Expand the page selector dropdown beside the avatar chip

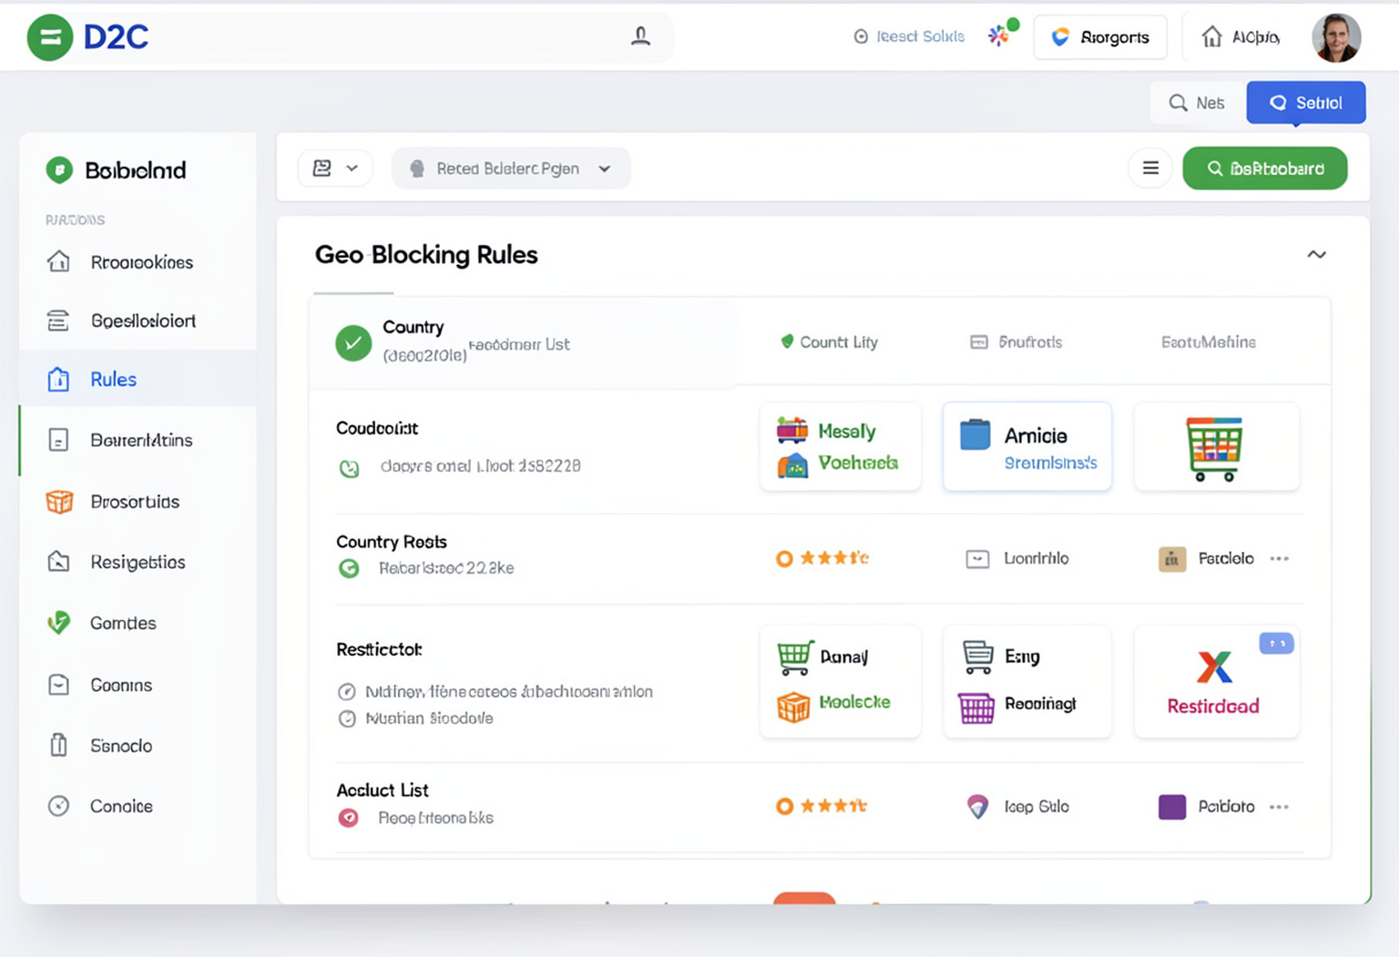coord(603,168)
